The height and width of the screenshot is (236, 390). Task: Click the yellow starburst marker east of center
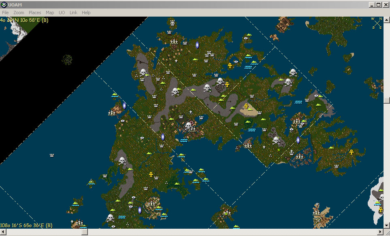279,150
